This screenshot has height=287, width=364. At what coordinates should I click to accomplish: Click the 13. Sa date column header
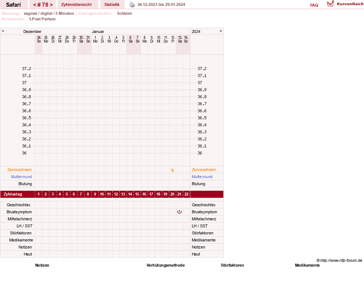point(180,39)
